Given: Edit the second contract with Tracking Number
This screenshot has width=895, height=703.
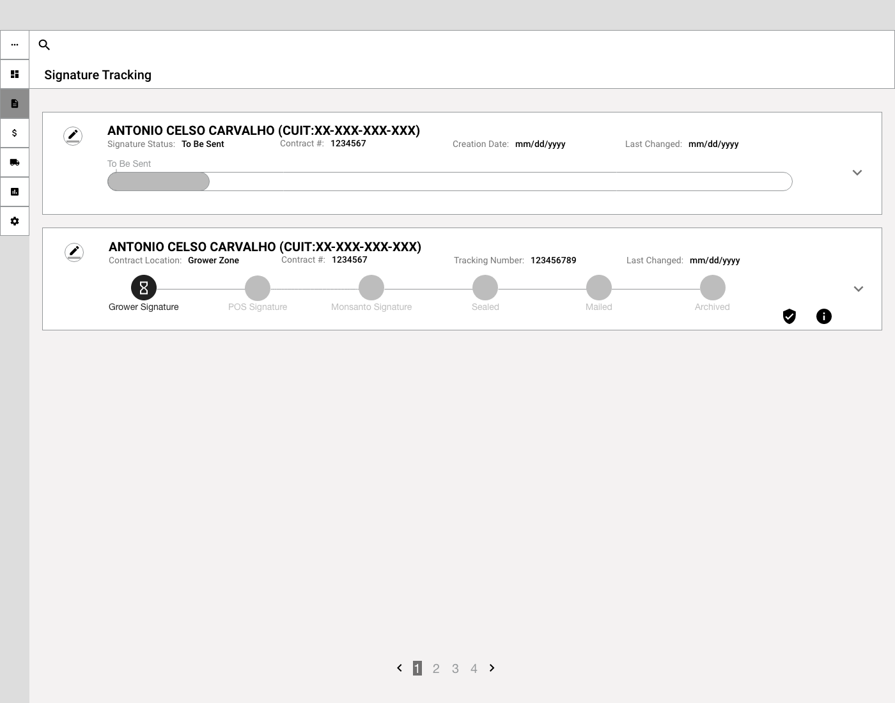Looking at the screenshot, I should tap(74, 252).
